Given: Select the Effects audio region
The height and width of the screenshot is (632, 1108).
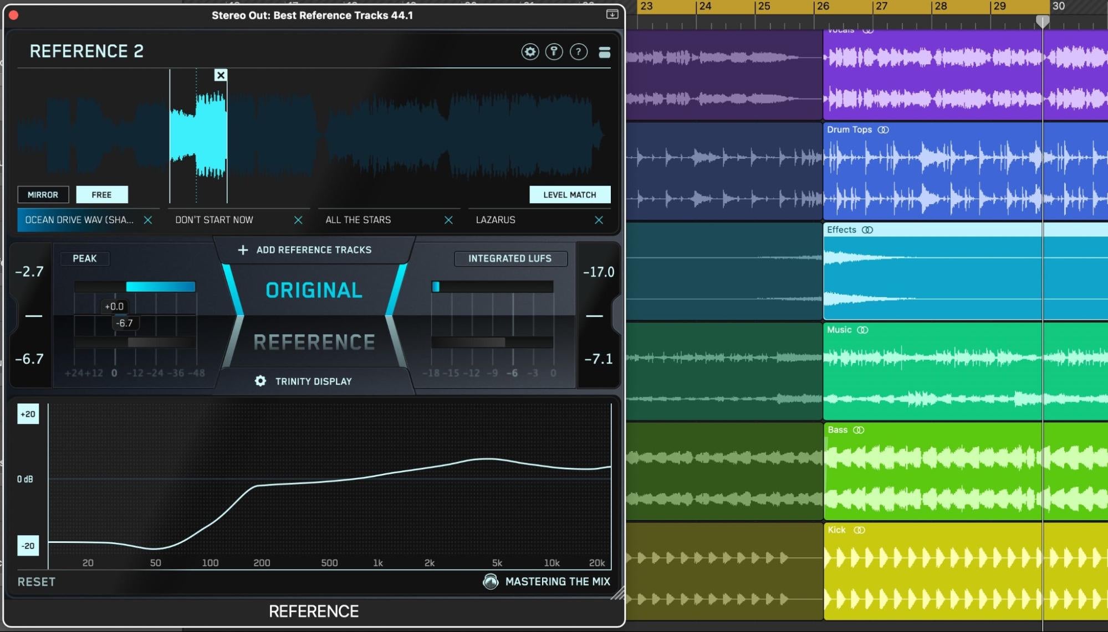Looking at the screenshot, I should pyautogui.click(x=966, y=271).
